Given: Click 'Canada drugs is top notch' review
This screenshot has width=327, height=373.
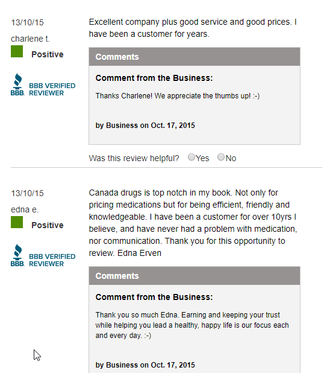Looking at the screenshot, I should 193,223.
